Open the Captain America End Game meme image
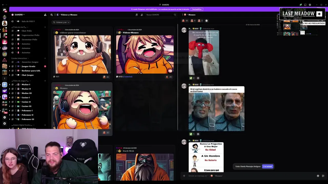The image size is (328, 184). (x=217, y=109)
